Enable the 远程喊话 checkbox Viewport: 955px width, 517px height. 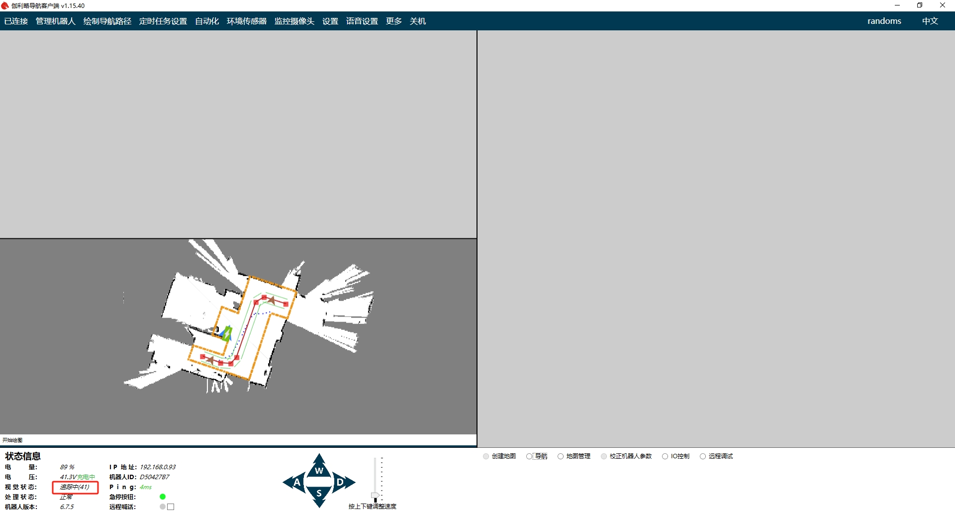click(171, 507)
